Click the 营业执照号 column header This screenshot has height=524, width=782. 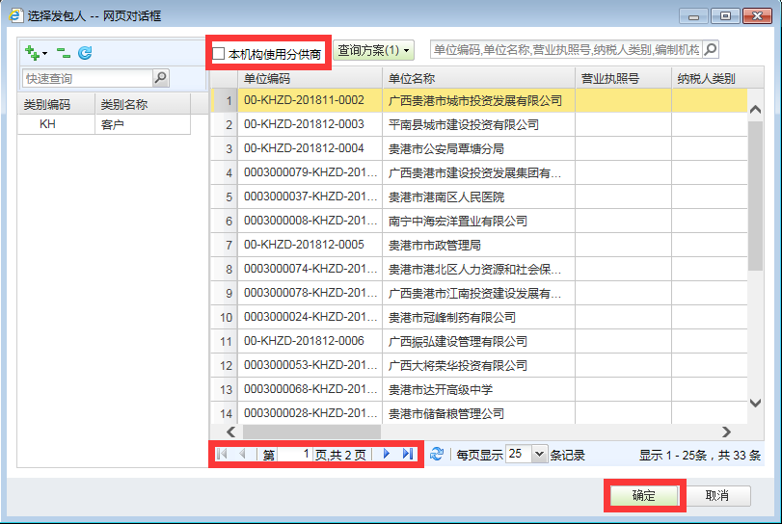[x=623, y=78]
